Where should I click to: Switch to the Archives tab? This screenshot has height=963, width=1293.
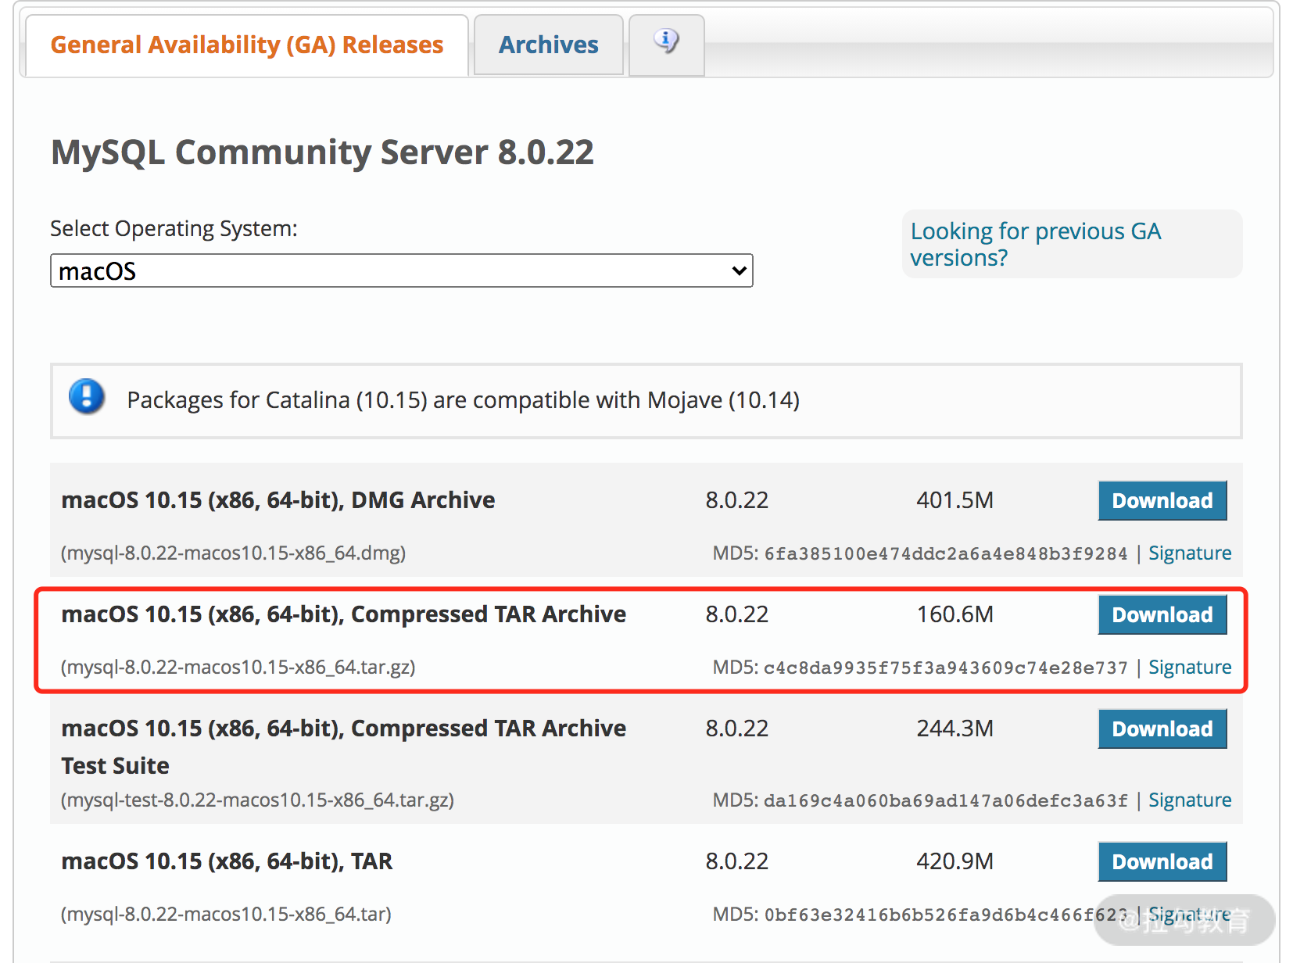(548, 45)
